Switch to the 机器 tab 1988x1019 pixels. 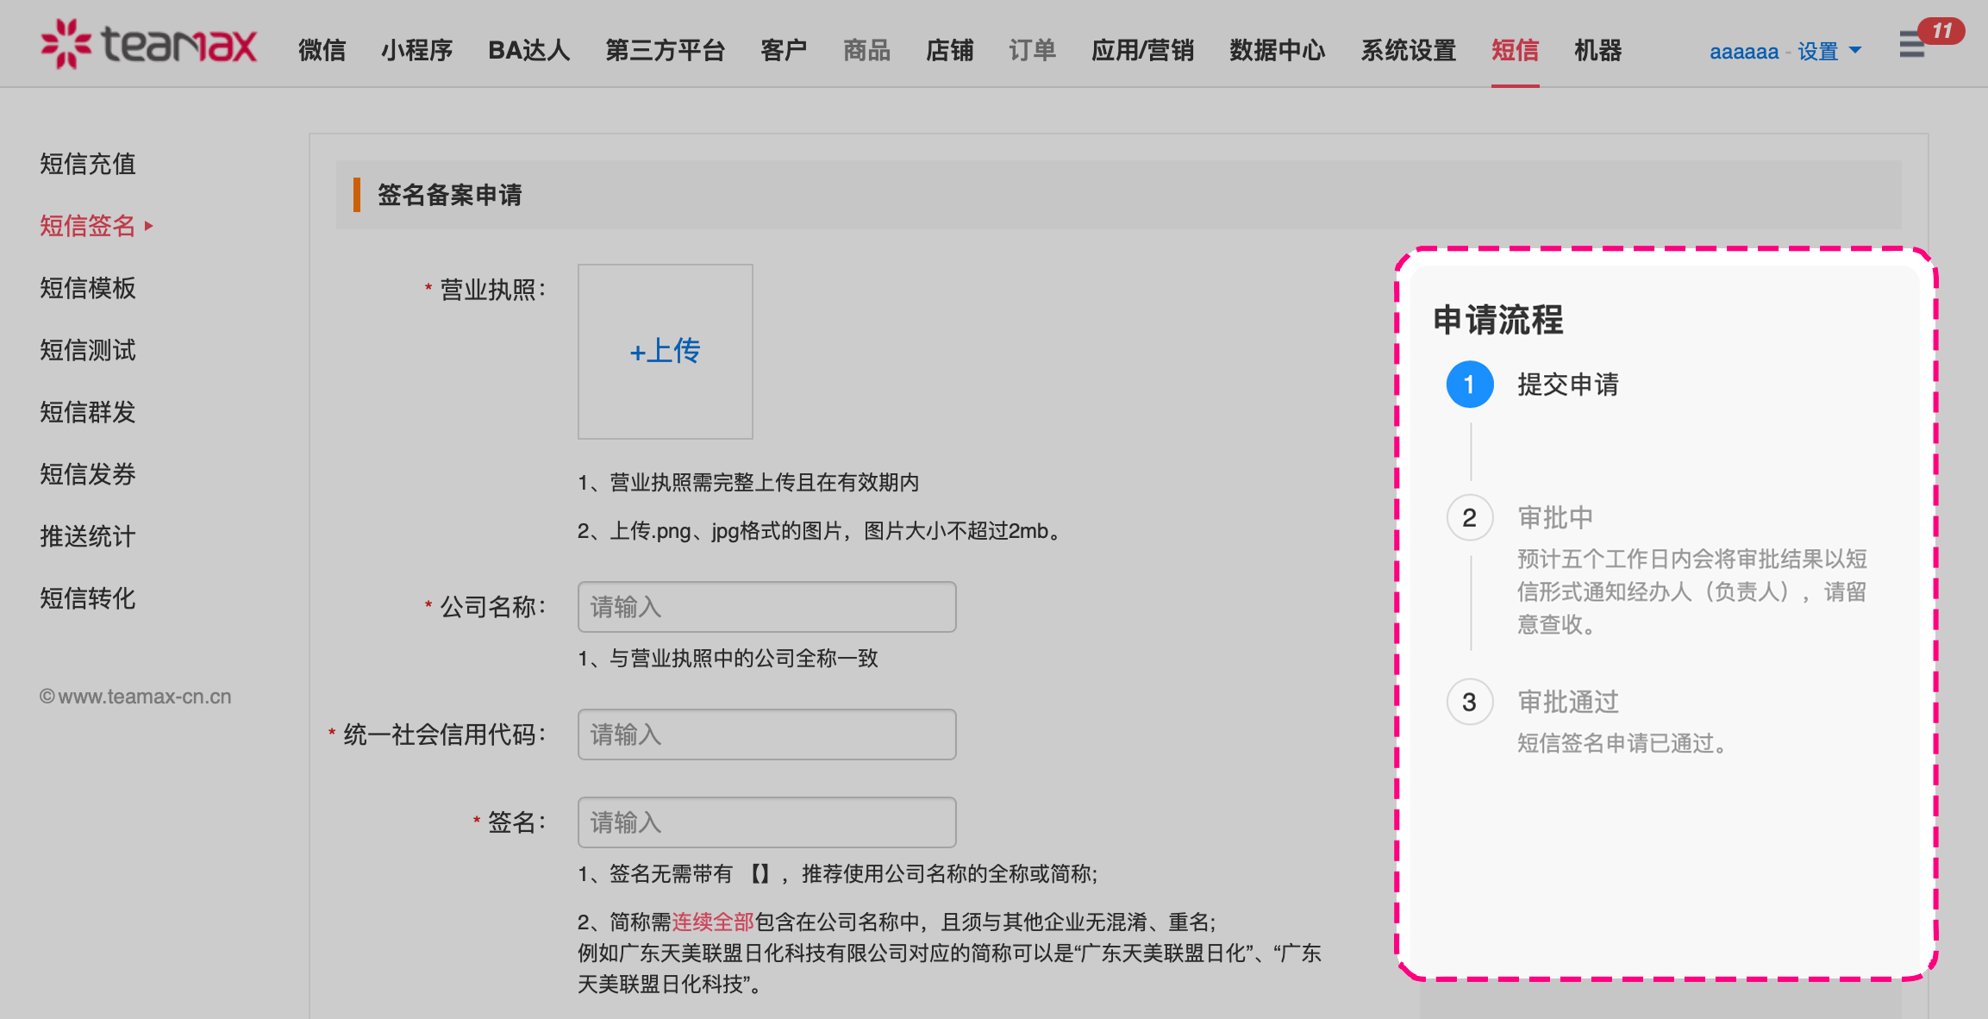point(1597,51)
